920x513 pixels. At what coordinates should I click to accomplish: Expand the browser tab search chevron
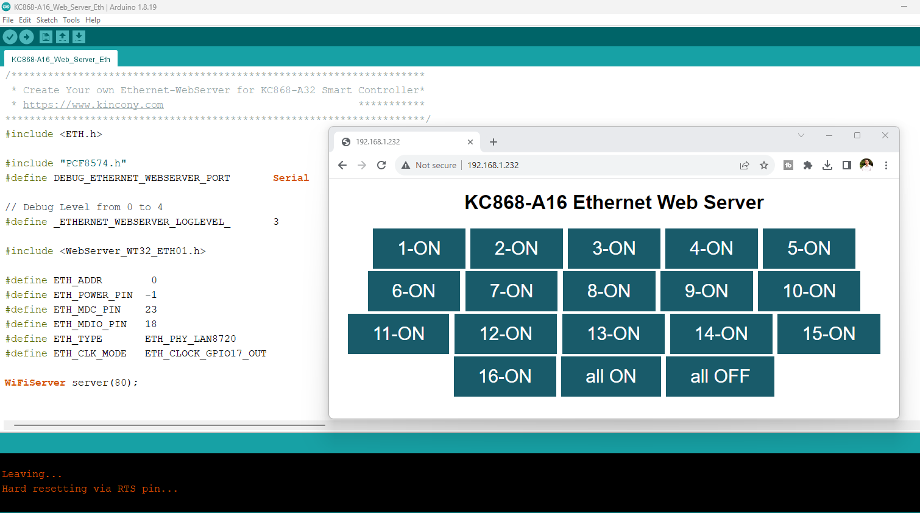[801, 135]
